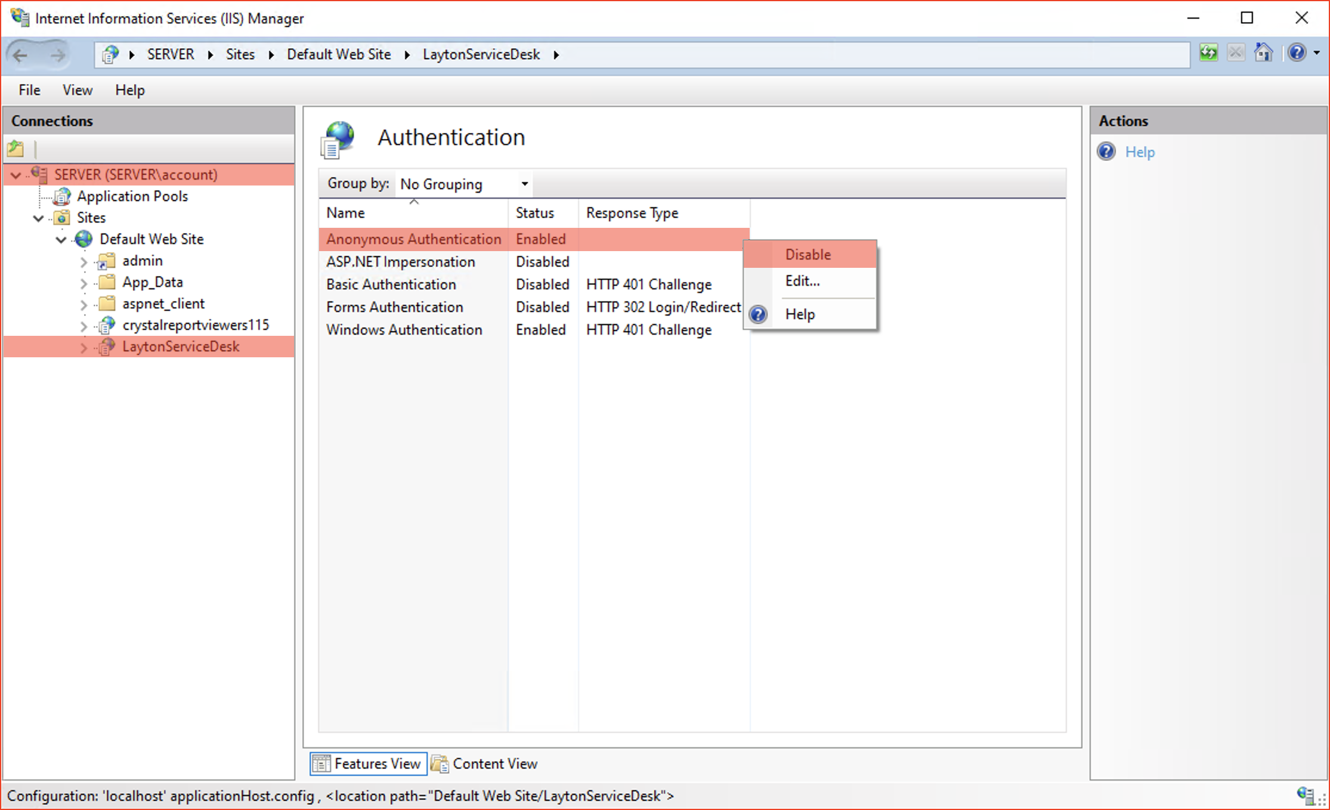The width and height of the screenshot is (1330, 810).
Task: Click the admin folder icon
Action: pos(106,261)
